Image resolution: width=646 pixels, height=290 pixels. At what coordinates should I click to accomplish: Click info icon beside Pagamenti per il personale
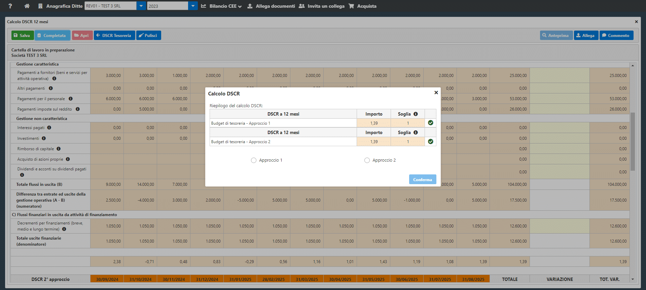click(71, 99)
